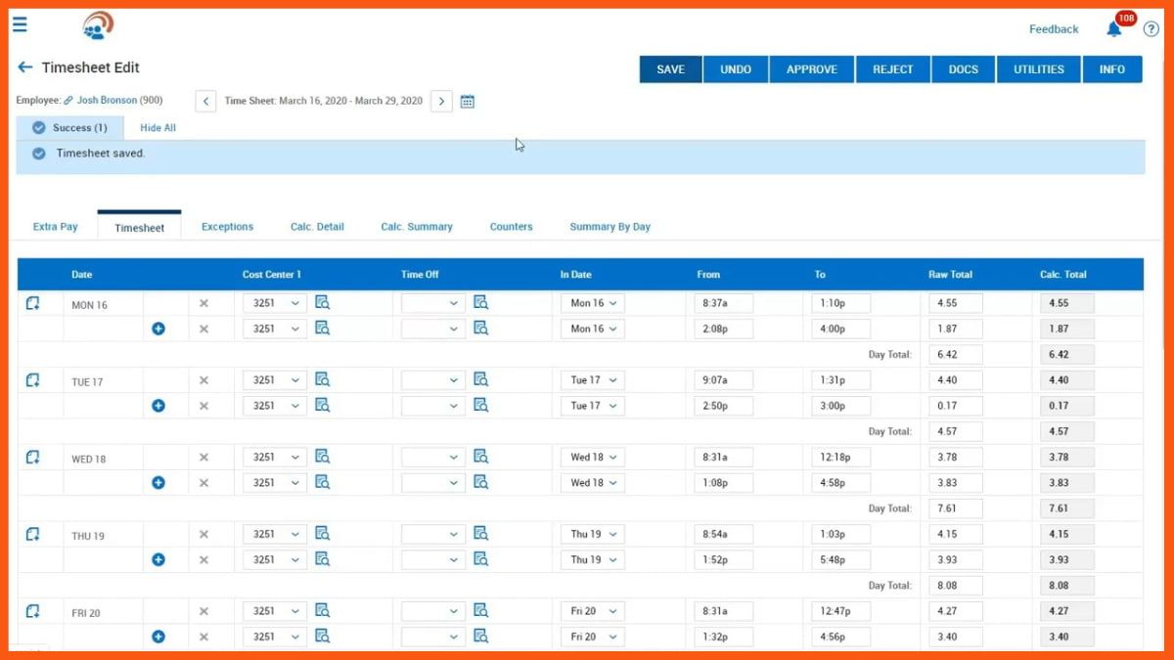Open the THU 19 day notes icon
Viewport: 1174px width, 660px height.
coord(32,534)
